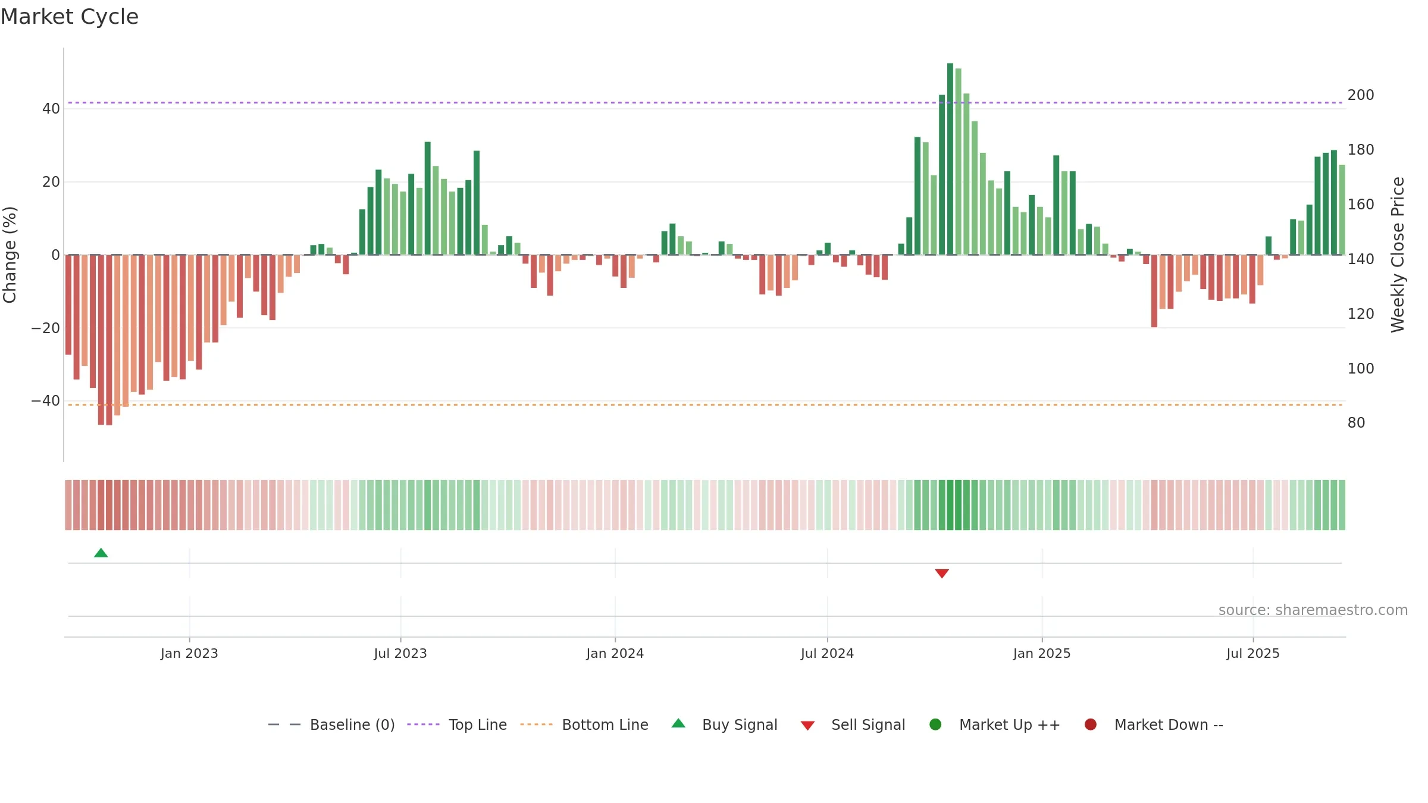Click the −20 change axis tick label
Image resolution: width=1428 pixels, height=803 pixels.
click(46, 328)
